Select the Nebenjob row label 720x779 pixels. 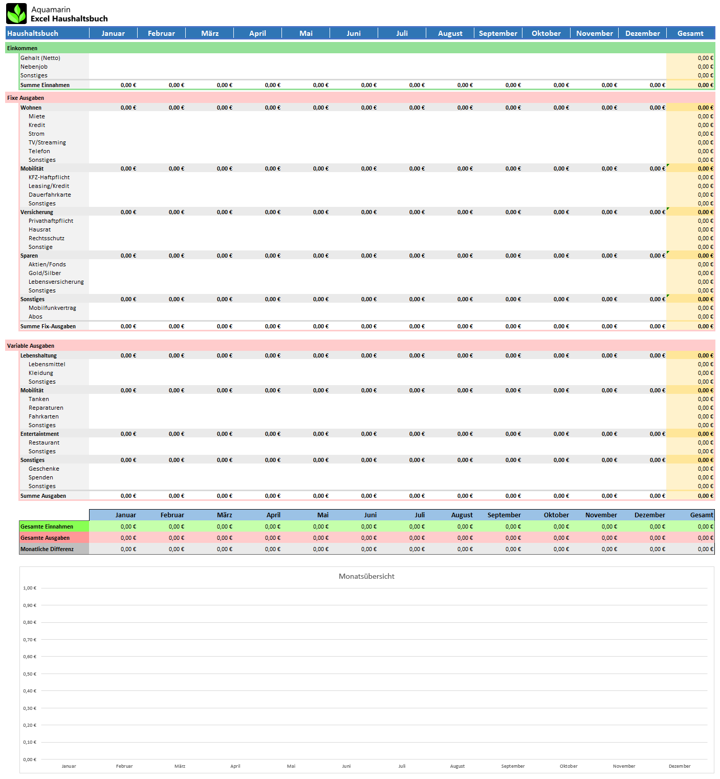coord(34,67)
